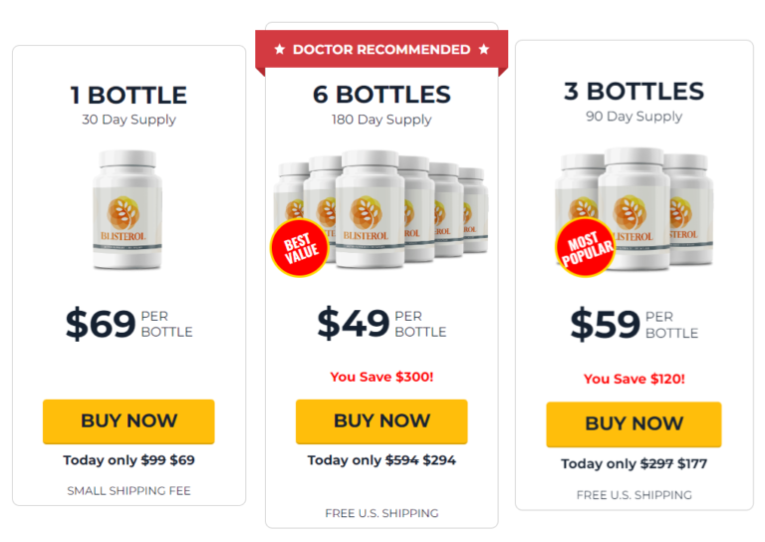Image resolution: width=765 pixels, height=542 pixels.
Task: Click the BUY NOW button for 6 bottles
Action: click(x=382, y=421)
